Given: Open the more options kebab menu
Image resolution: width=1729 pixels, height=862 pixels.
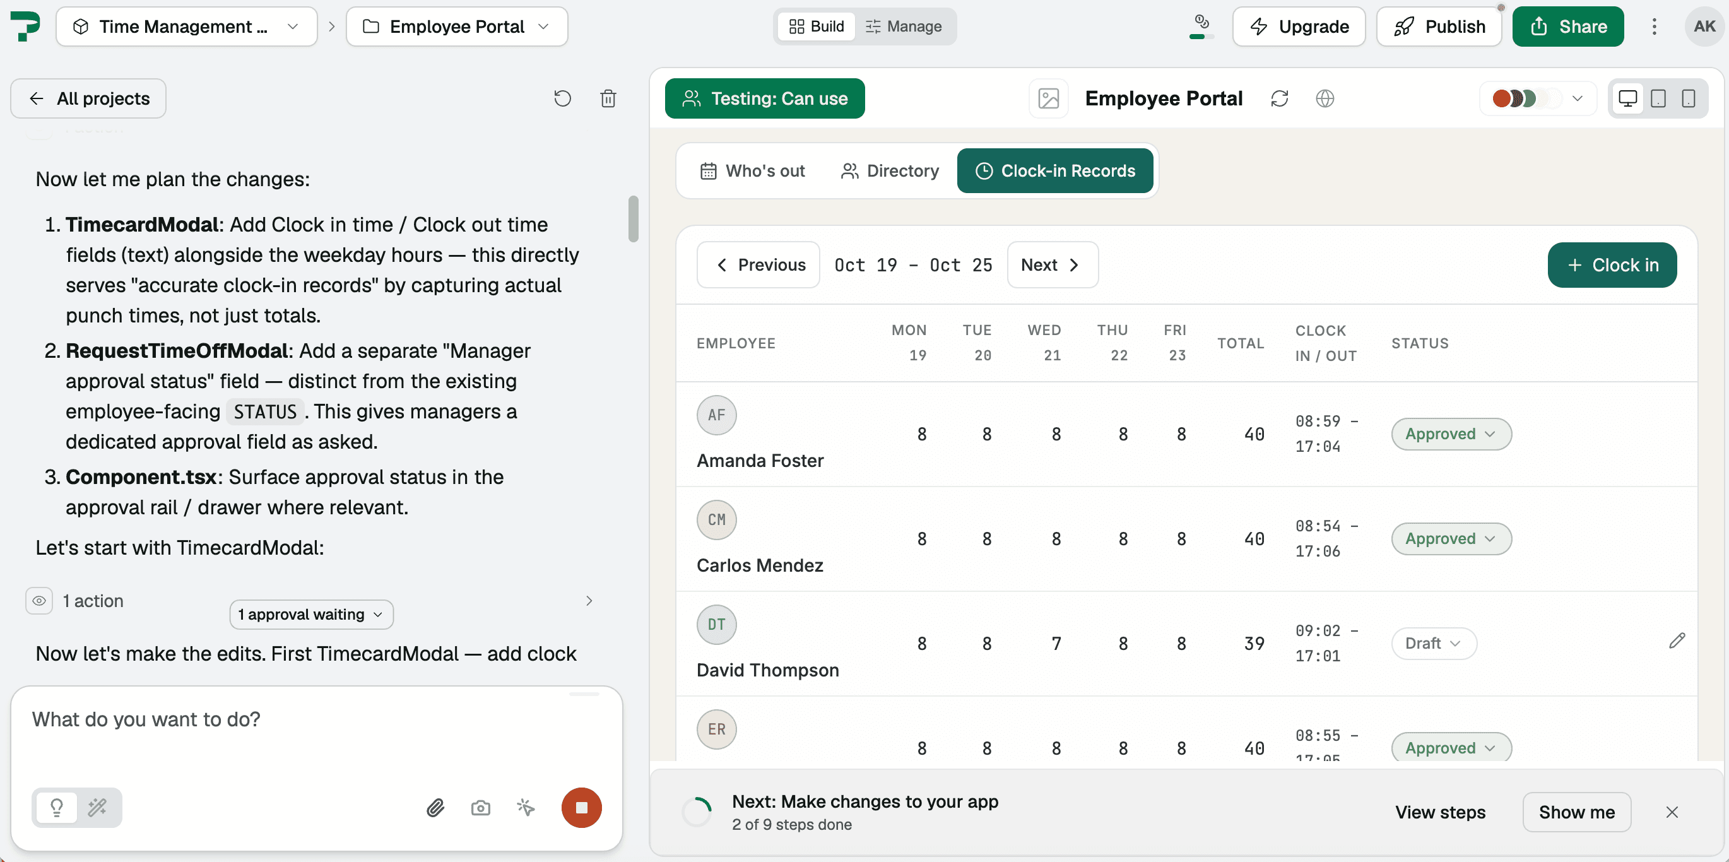Looking at the screenshot, I should point(1655,26).
